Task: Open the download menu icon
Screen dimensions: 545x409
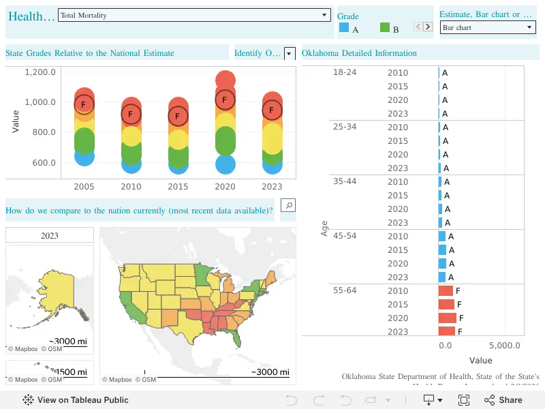Action: [x=429, y=400]
